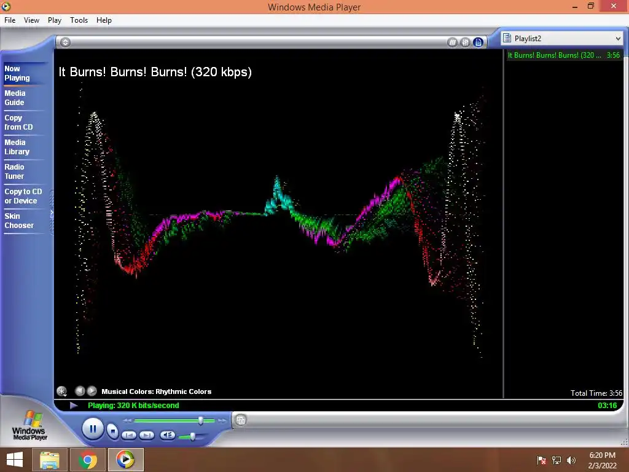Click the rewind arrows on seek bar
This screenshot has height=472, width=629.
point(128,420)
